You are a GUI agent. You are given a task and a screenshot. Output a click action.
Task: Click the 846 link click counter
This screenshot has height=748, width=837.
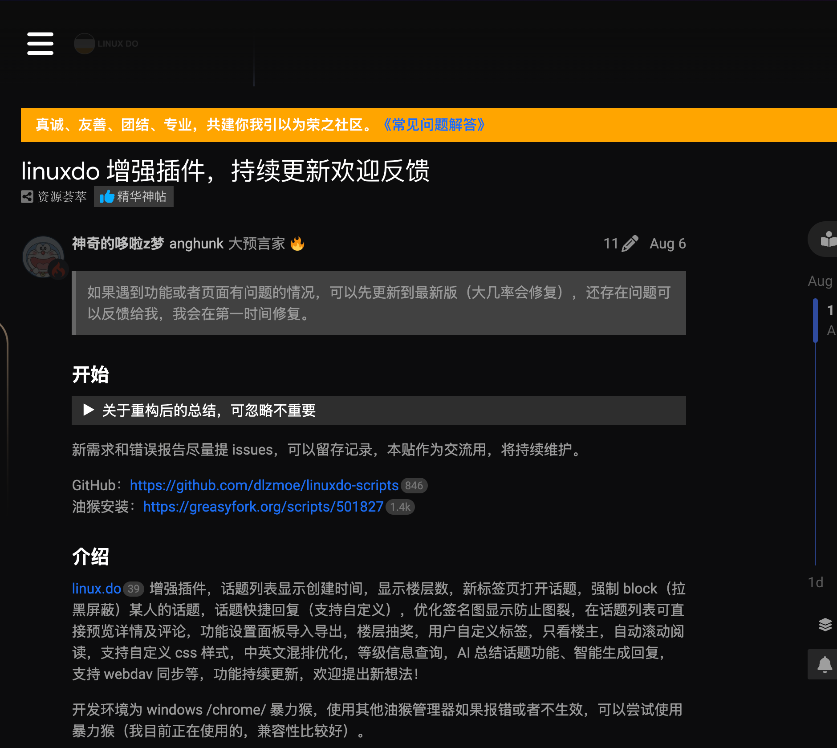click(414, 485)
